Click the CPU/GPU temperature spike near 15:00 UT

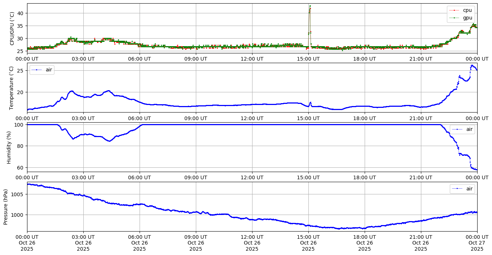point(310,6)
